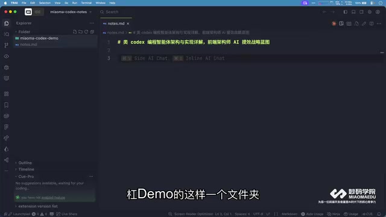
Task: Click line 1 heading text in editor
Action: (194, 42)
